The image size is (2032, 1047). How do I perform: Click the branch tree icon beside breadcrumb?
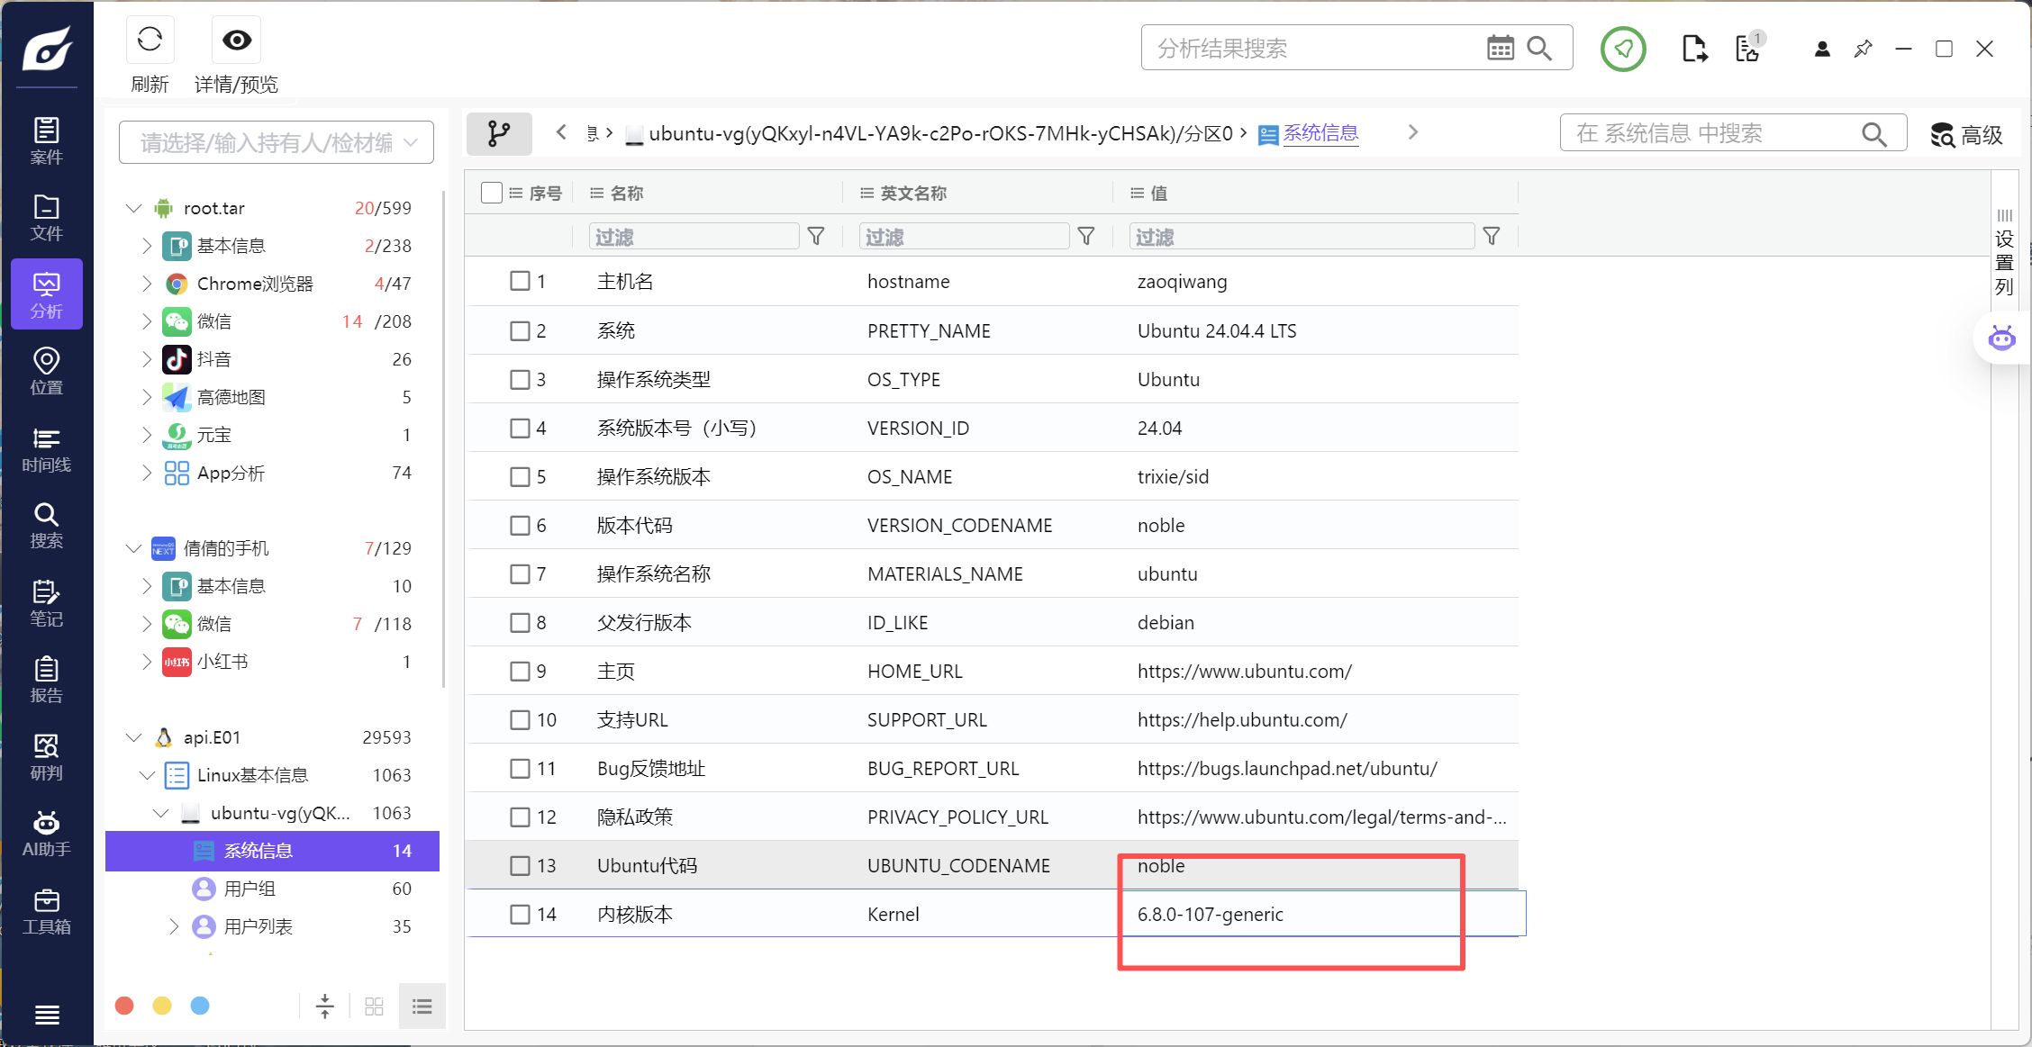pos(499,133)
